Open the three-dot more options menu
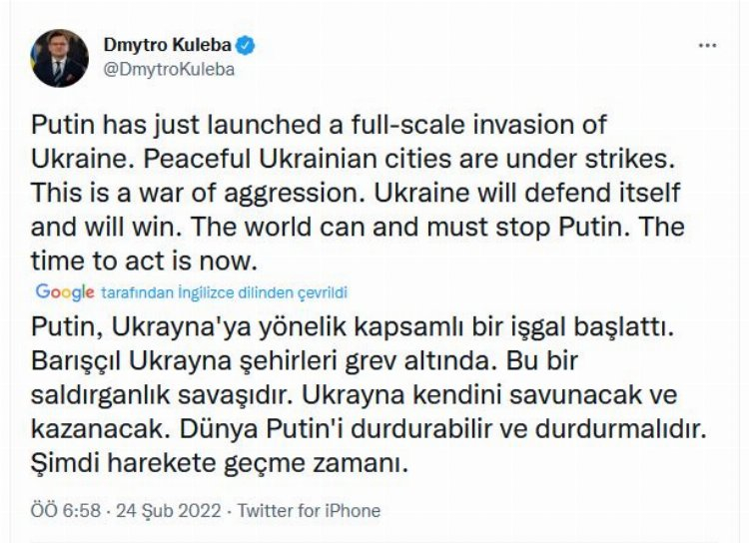This screenshot has height=543, width=749. coord(707,46)
